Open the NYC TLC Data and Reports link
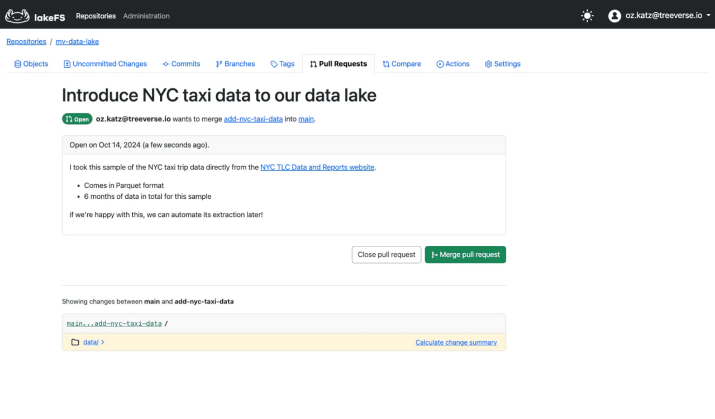 tap(317, 167)
